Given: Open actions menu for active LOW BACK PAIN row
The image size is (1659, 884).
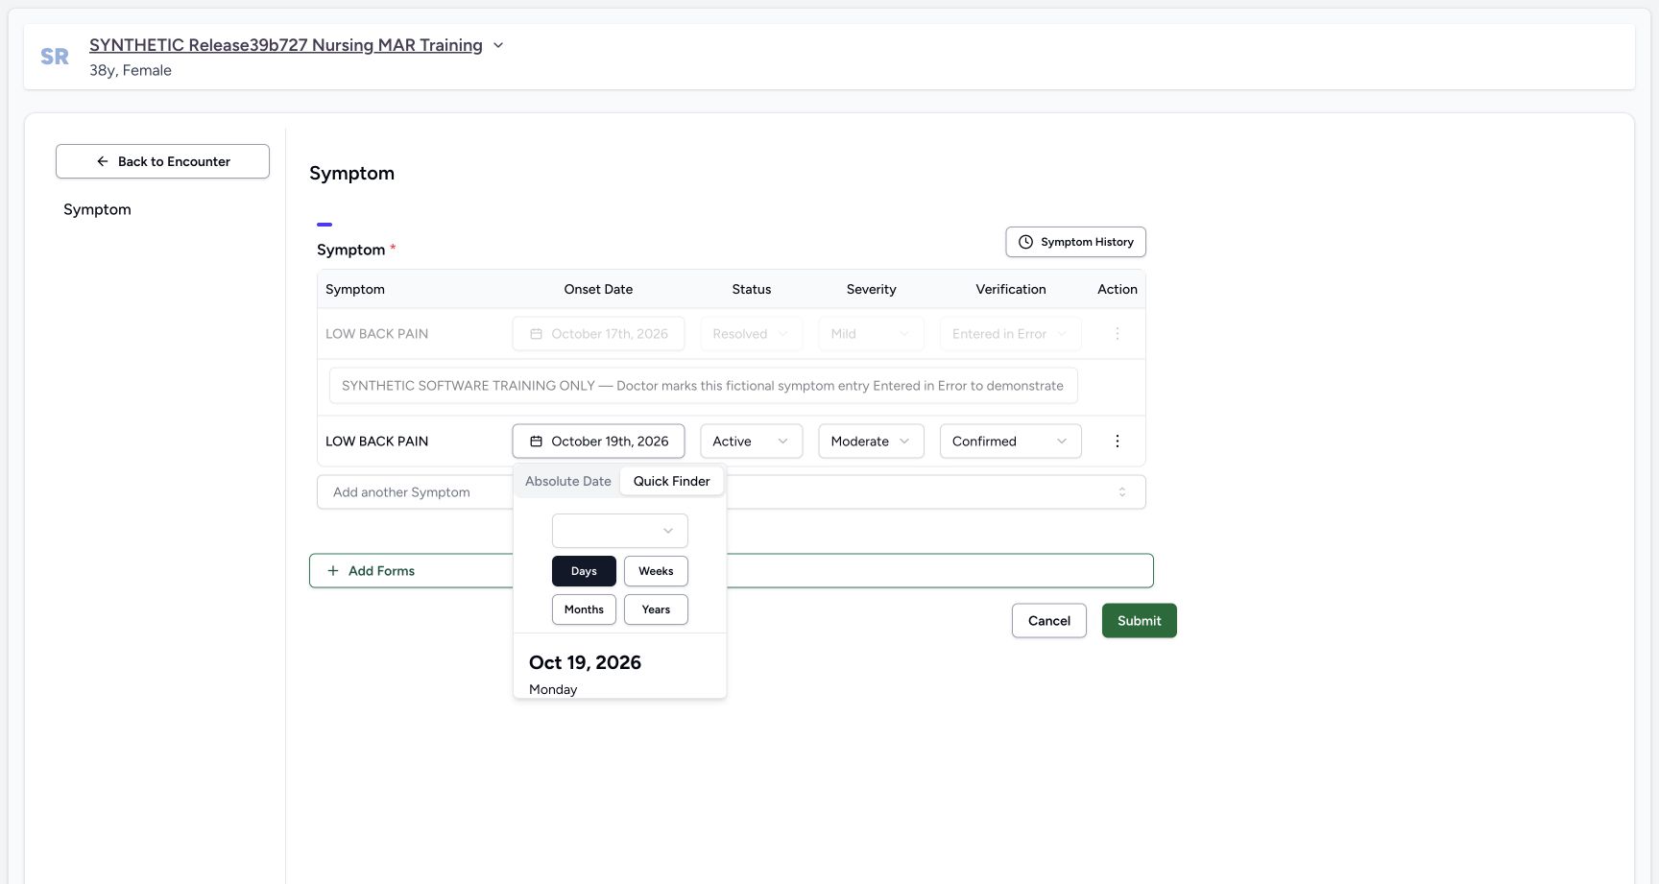Looking at the screenshot, I should click(x=1117, y=442).
